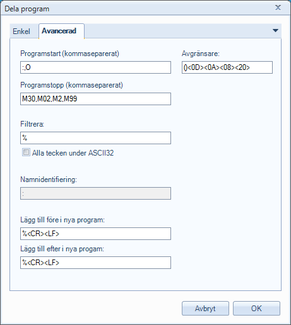Focus the Avgränsare text box
Viewport: 291px width, 325px height.
pyautogui.click(x=227, y=67)
